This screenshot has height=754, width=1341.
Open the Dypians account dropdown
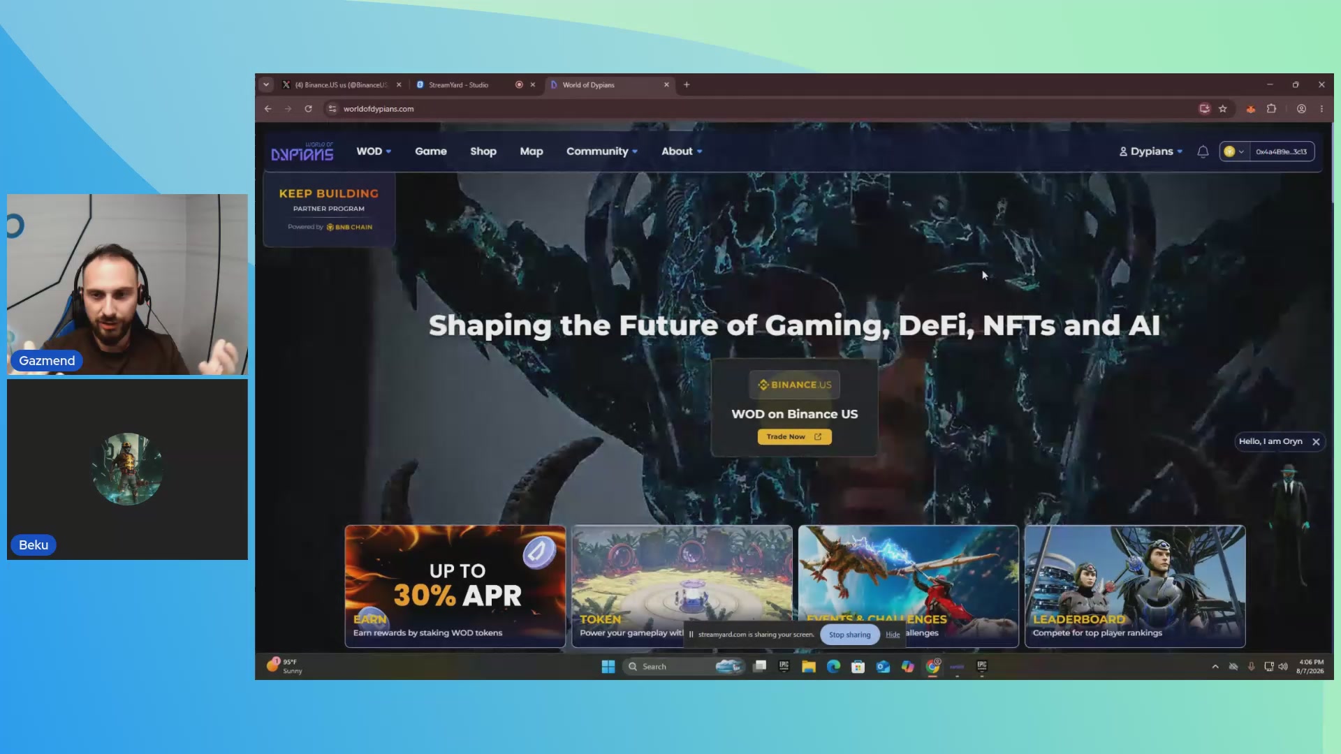point(1151,151)
